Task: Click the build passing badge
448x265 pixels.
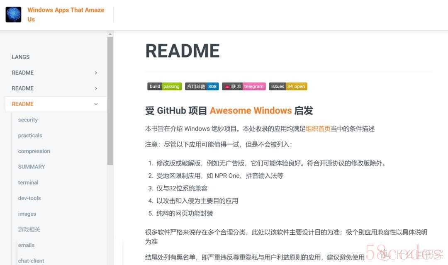Action: pos(165,86)
